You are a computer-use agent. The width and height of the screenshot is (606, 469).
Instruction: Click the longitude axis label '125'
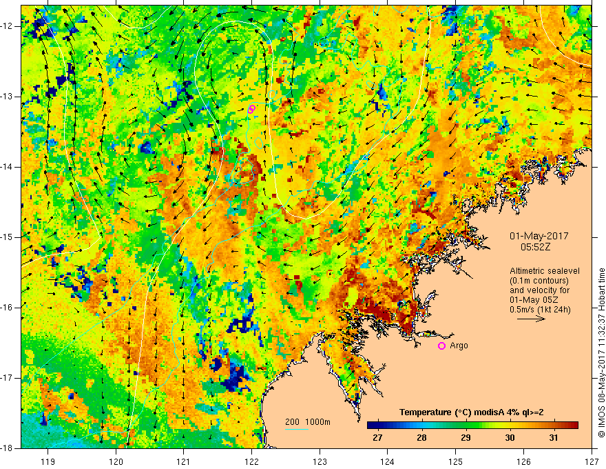click(456, 461)
